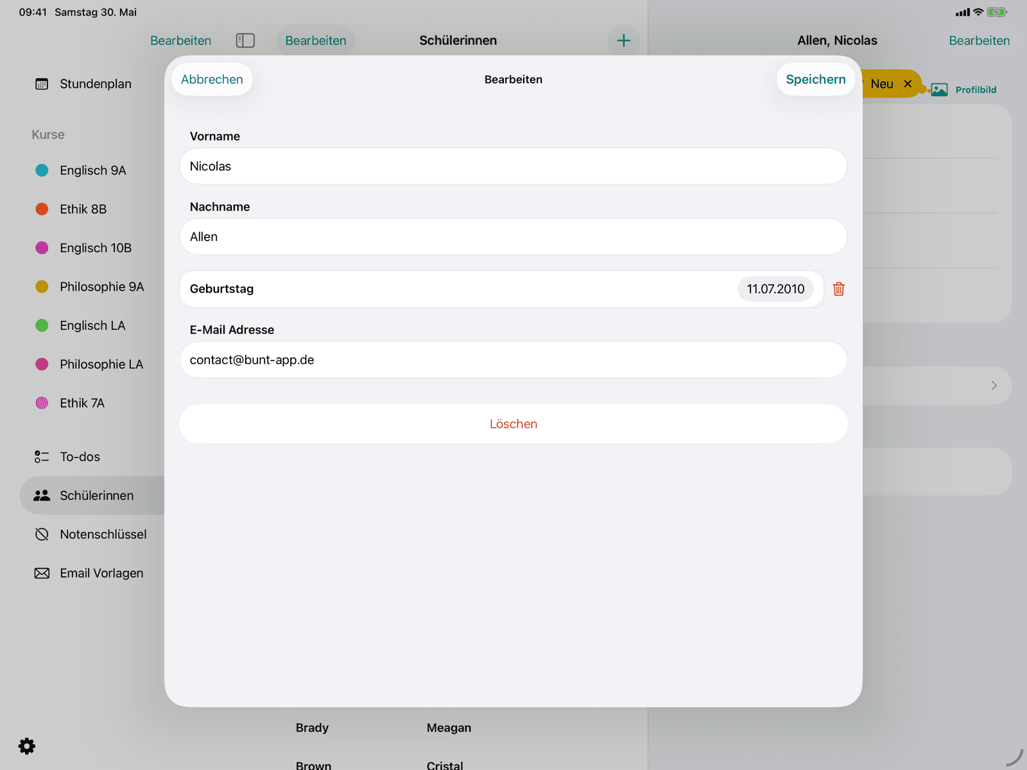The height and width of the screenshot is (770, 1027).
Task: Click the Email Vorlagen envelope icon
Action: point(42,573)
